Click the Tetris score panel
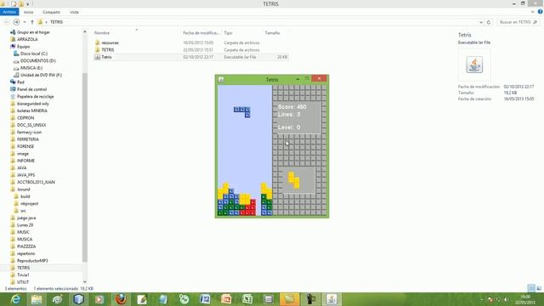This screenshot has height=306, width=544. (298, 117)
